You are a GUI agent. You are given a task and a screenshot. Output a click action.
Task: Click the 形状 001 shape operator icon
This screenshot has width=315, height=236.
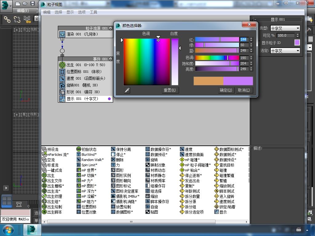tap(62, 92)
